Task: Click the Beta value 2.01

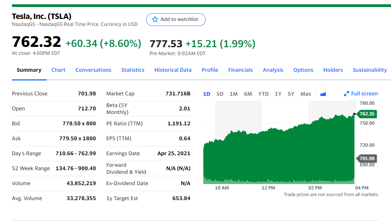Action: [185, 109]
